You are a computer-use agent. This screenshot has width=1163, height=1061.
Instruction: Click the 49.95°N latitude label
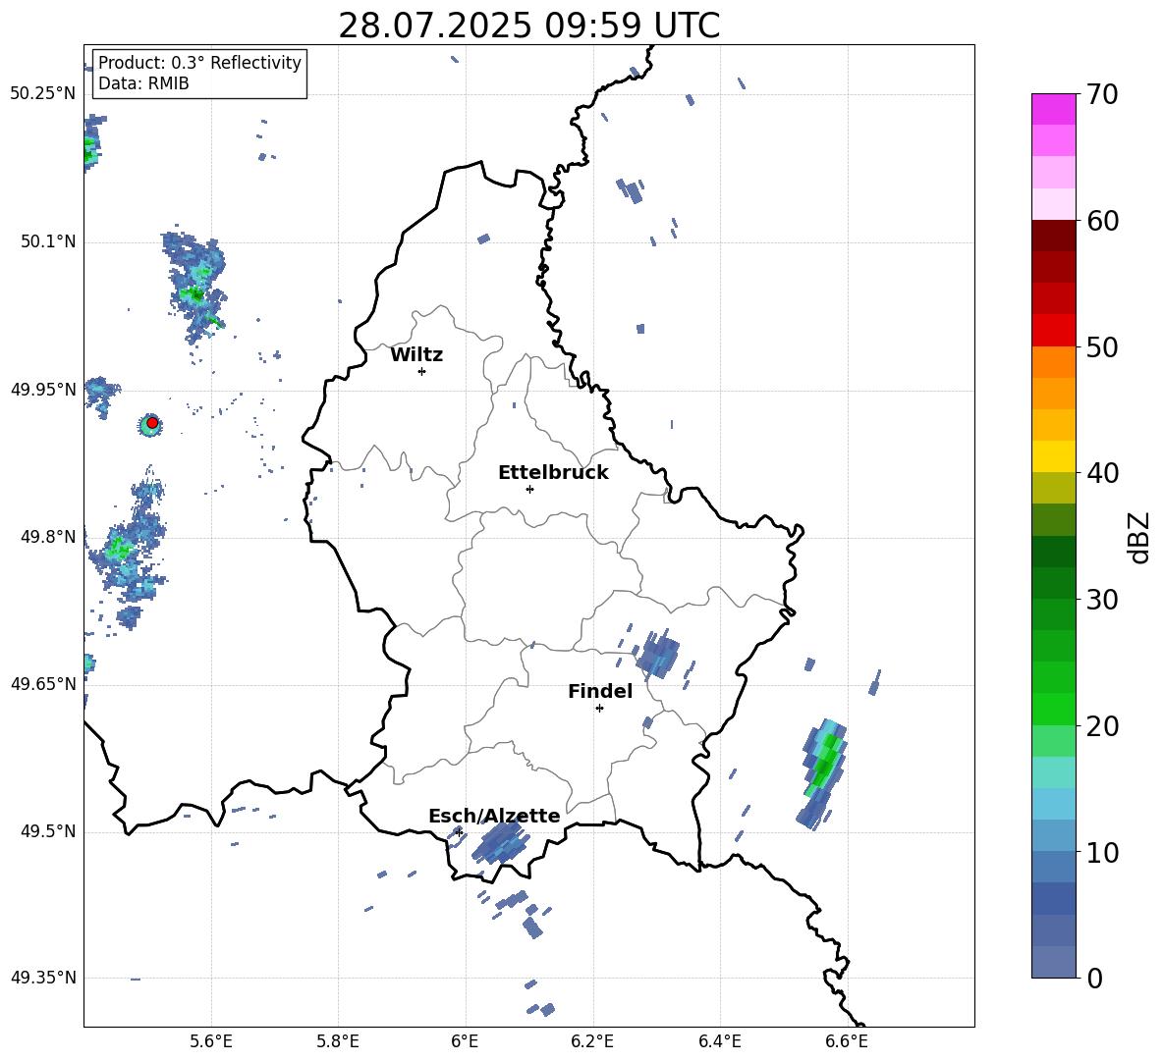coord(43,390)
